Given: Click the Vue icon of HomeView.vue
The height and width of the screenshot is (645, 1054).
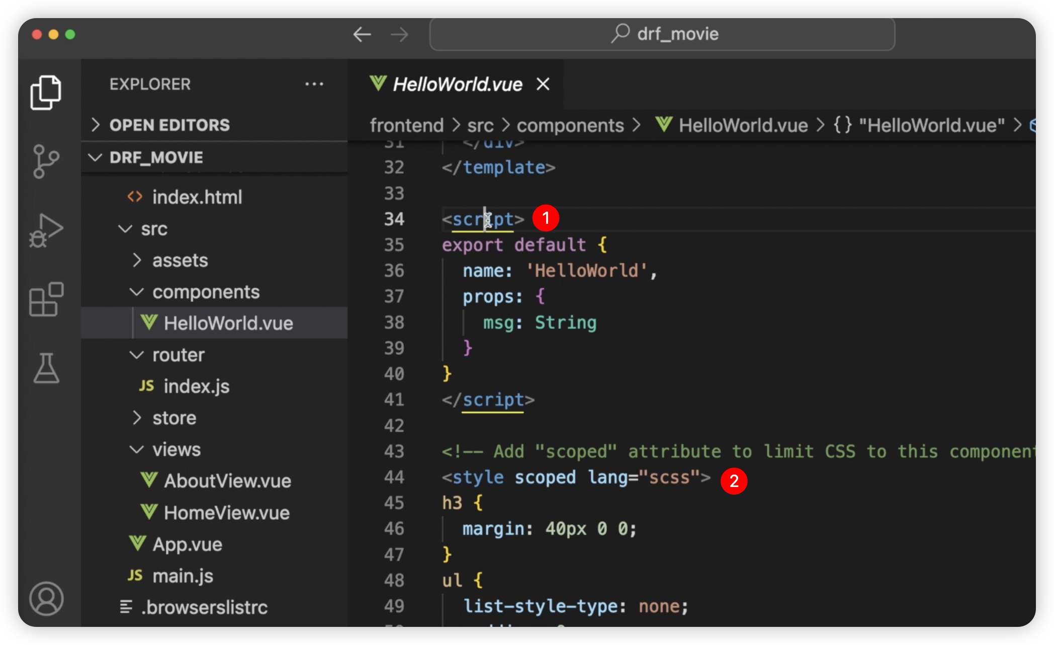Looking at the screenshot, I should [x=149, y=512].
